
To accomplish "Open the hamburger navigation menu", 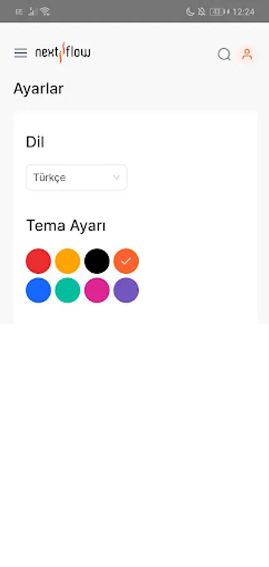I will pyautogui.click(x=21, y=53).
